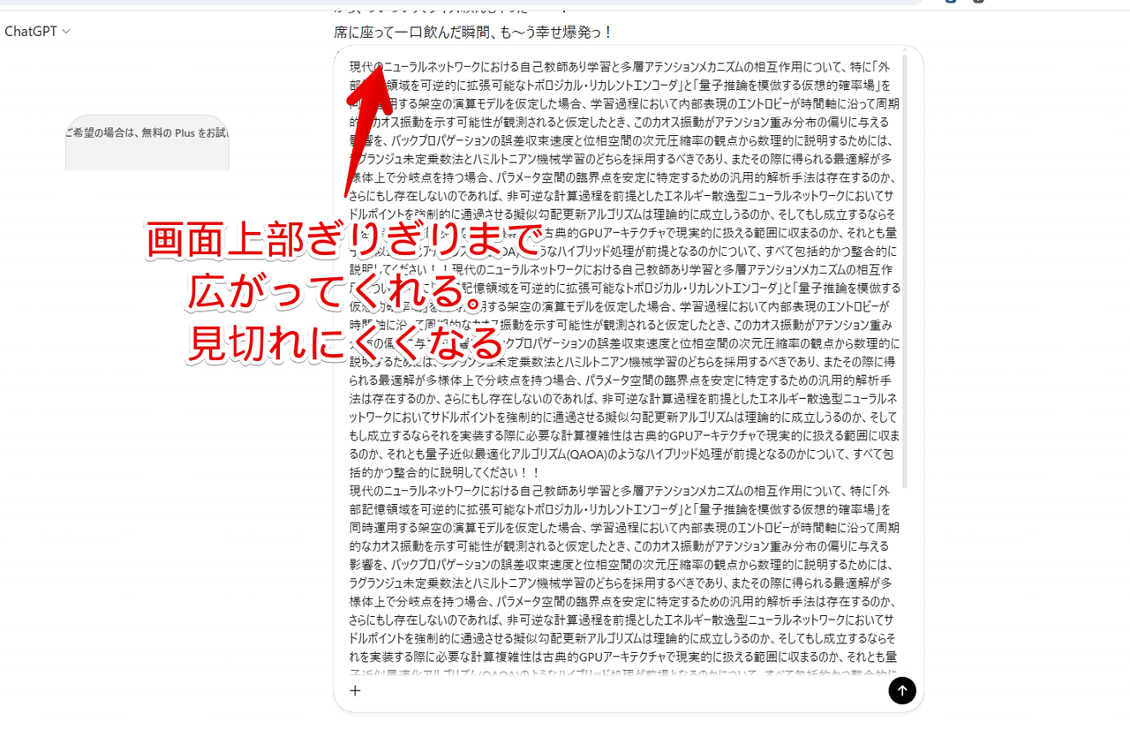This screenshot has height=729, width=1130.
Task: Click the second browser toolbar icon at top right
Action: click(x=977, y=2)
